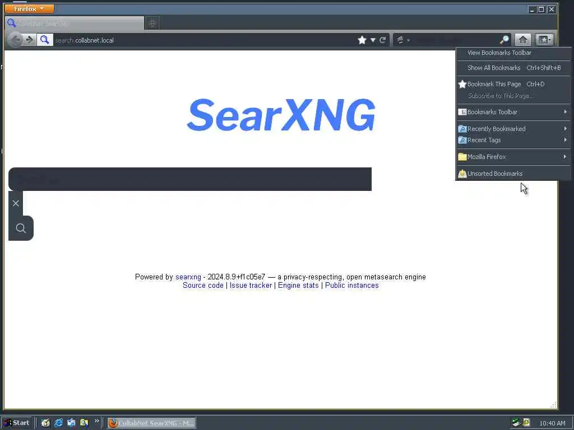The width and height of the screenshot is (574, 430).
Task: Click CollabNet SearXNG taskbar button
Action: [151, 423]
